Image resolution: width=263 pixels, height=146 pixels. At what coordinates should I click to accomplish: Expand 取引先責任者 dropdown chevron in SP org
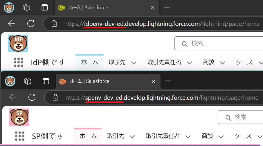click(x=188, y=137)
